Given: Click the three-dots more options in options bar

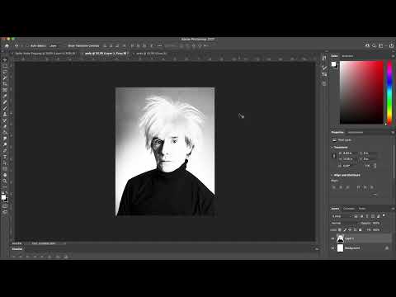Looking at the screenshot, I should 159,45.
